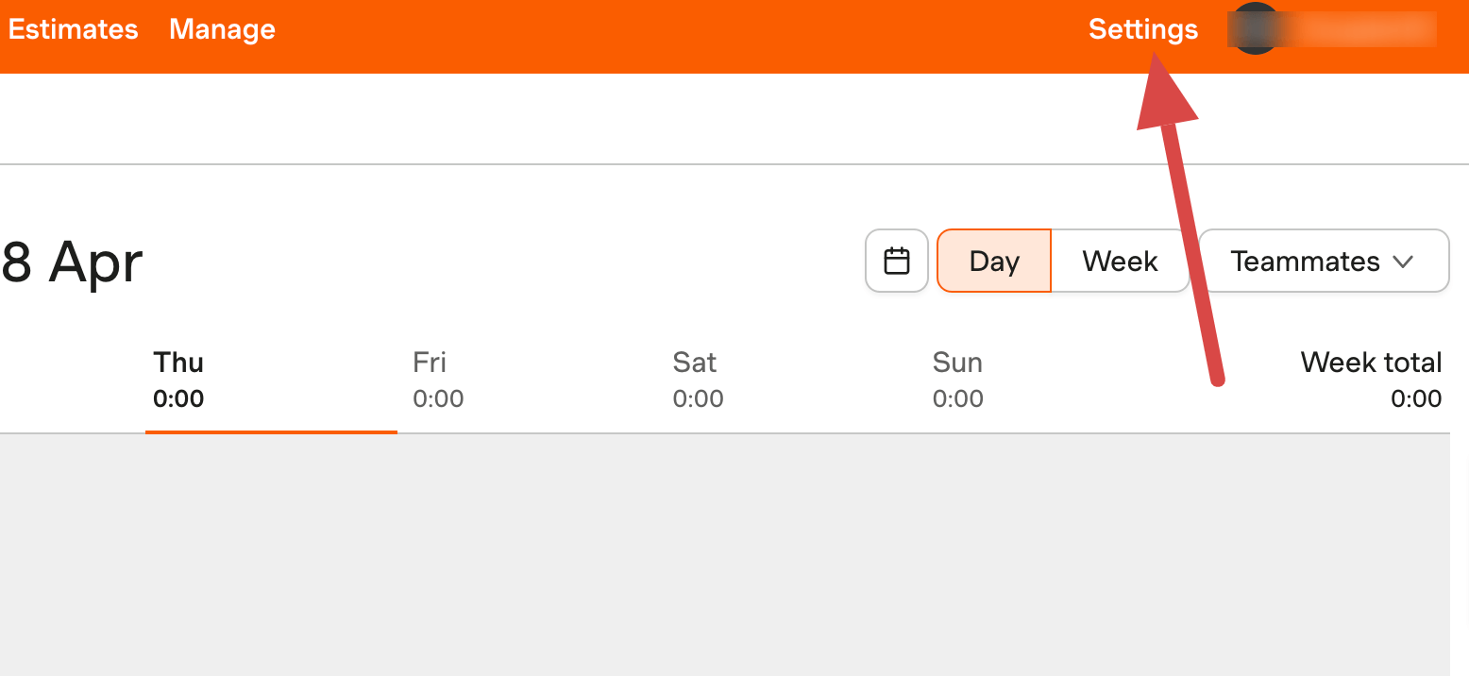Viewport: 1469px width, 676px height.
Task: Click the 8 Apr date heading
Action: tap(72, 262)
